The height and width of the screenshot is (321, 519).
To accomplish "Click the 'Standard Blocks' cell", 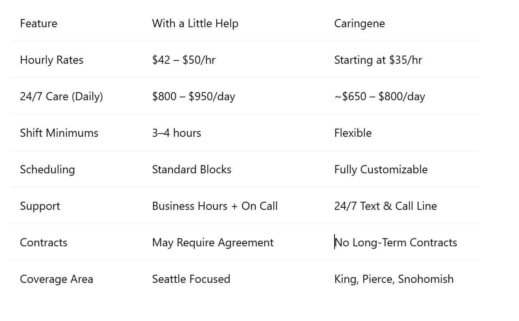I will 191,170.
